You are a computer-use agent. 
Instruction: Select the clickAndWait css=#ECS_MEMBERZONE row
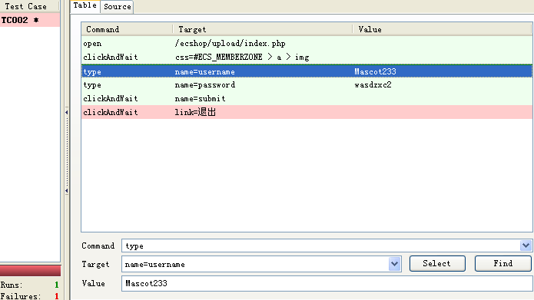[x=307, y=57]
